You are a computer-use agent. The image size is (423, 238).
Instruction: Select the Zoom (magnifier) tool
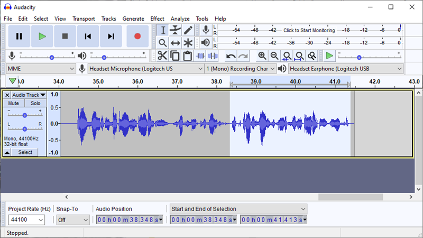tap(163, 43)
